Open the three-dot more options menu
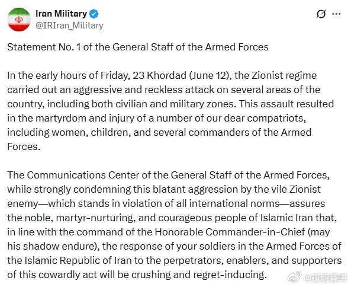The image size is (351, 287). pyautogui.click(x=336, y=14)
